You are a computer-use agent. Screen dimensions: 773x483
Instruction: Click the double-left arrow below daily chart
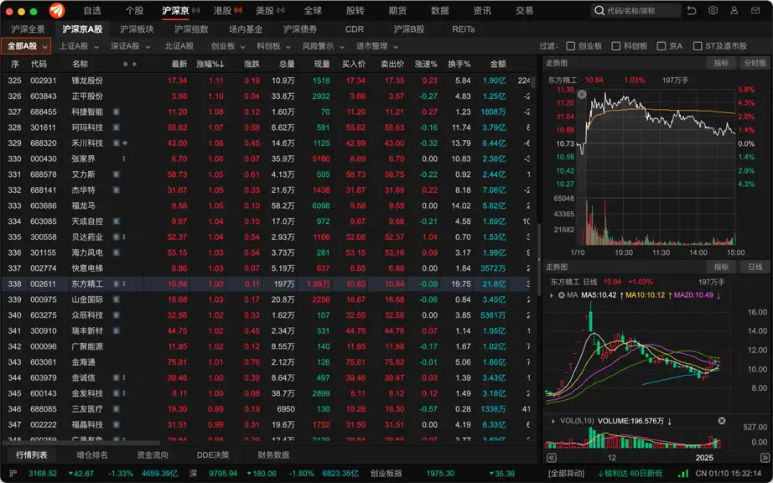coord(552,458)
